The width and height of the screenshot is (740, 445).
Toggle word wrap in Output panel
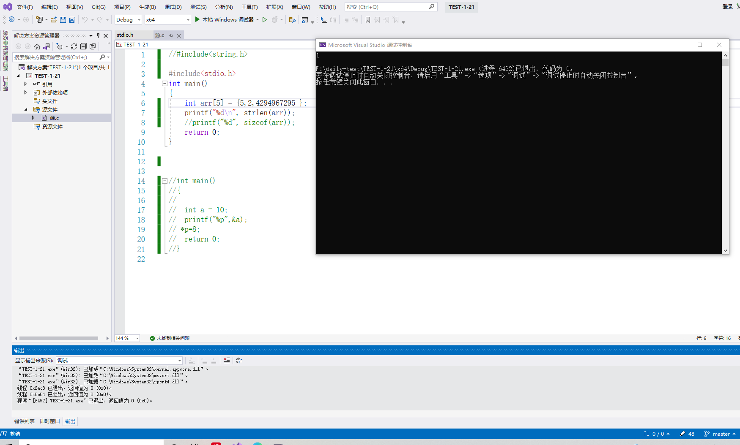[239, 360]
